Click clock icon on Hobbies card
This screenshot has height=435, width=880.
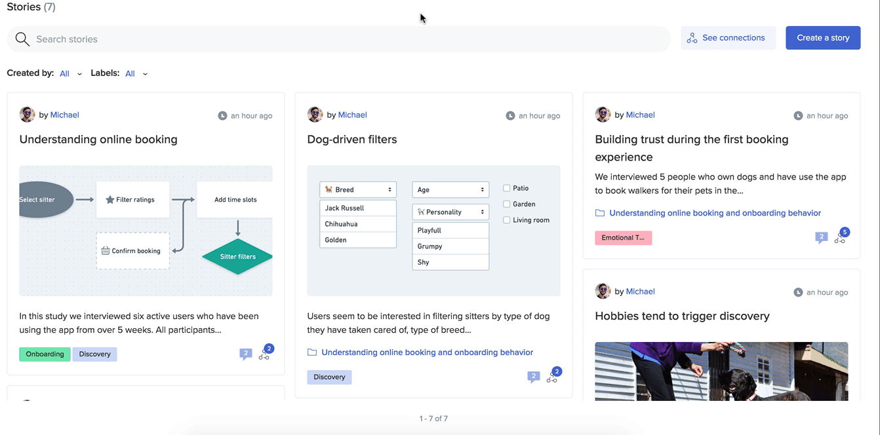798,293
